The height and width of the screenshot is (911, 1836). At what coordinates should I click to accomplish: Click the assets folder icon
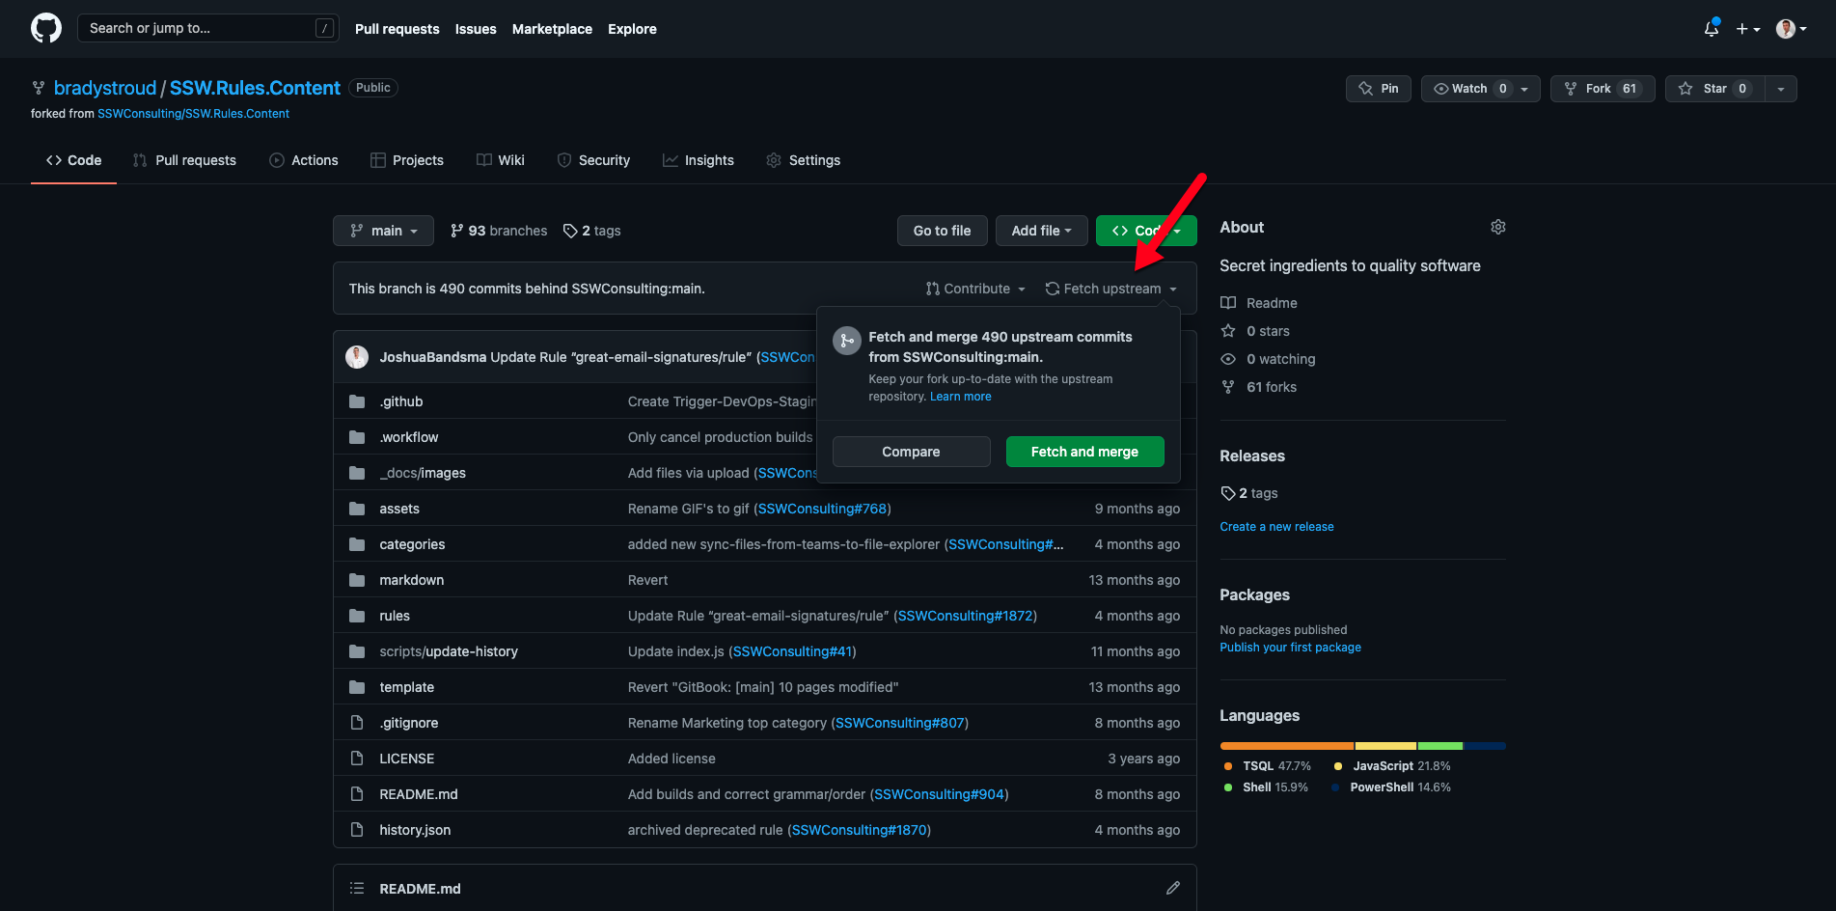click(x=357, y=509)
